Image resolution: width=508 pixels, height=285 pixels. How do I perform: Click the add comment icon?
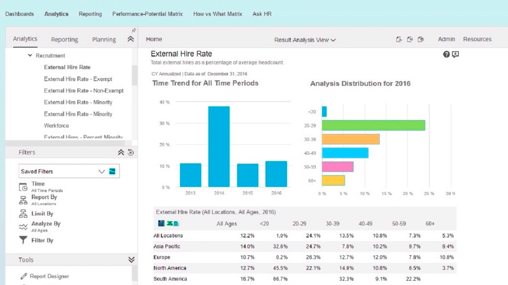456,54
